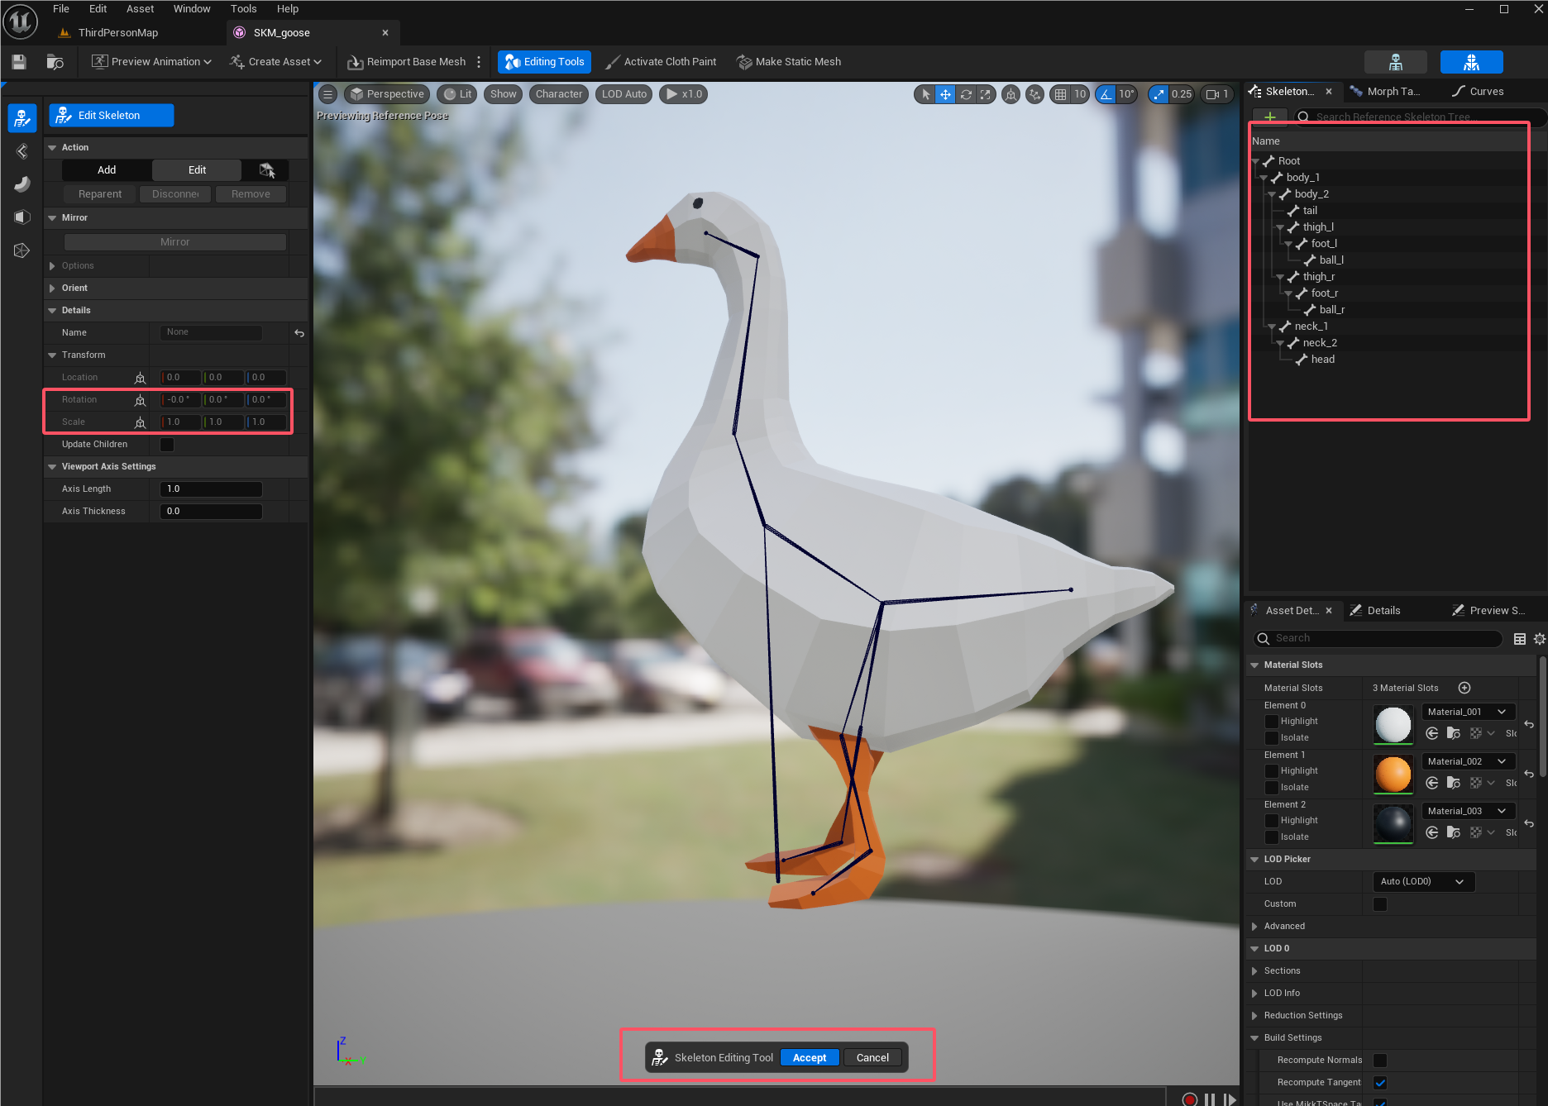This screenshot has height=1106, width=1548.
Task: Open the Material_001 slot dropdown
Action: coord(1468,712)
